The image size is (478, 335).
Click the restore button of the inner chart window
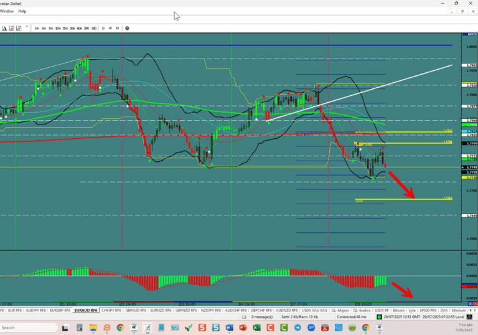[x=462, y=11]
